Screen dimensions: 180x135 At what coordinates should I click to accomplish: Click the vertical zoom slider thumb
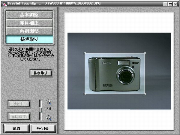tap(41, 109)
